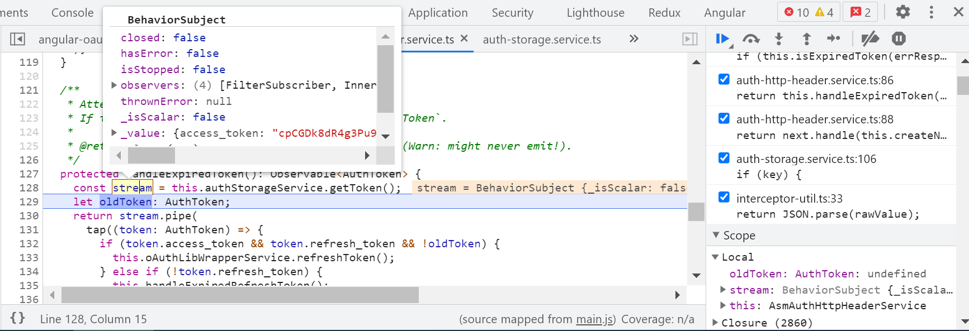Image resolution: width=969 pixels, height=331 pixels.
Task: Open main.js source mapped link
Action: [594, 319]
